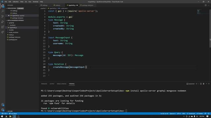Open the File menu
The image size is (211, 118).
point(6,2)
